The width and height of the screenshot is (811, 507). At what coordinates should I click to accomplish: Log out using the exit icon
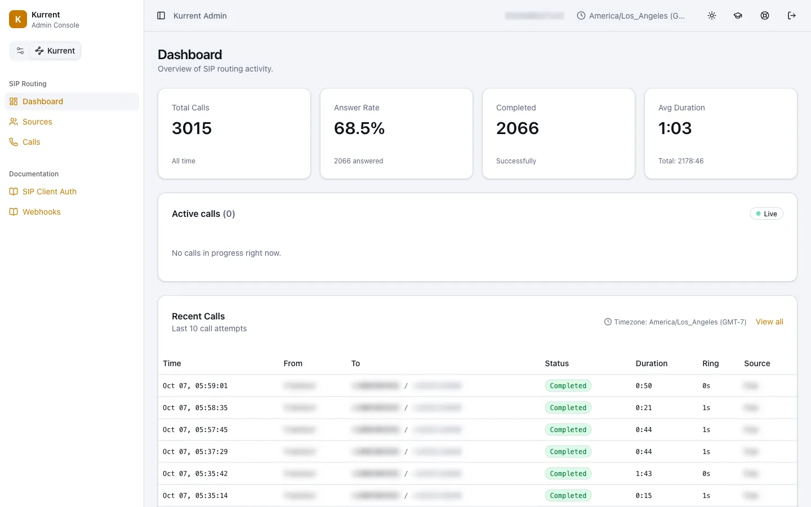point(792,16)
